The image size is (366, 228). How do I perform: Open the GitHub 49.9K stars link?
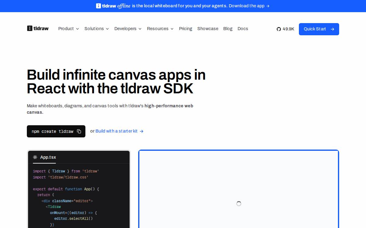[x=285, y=29]
